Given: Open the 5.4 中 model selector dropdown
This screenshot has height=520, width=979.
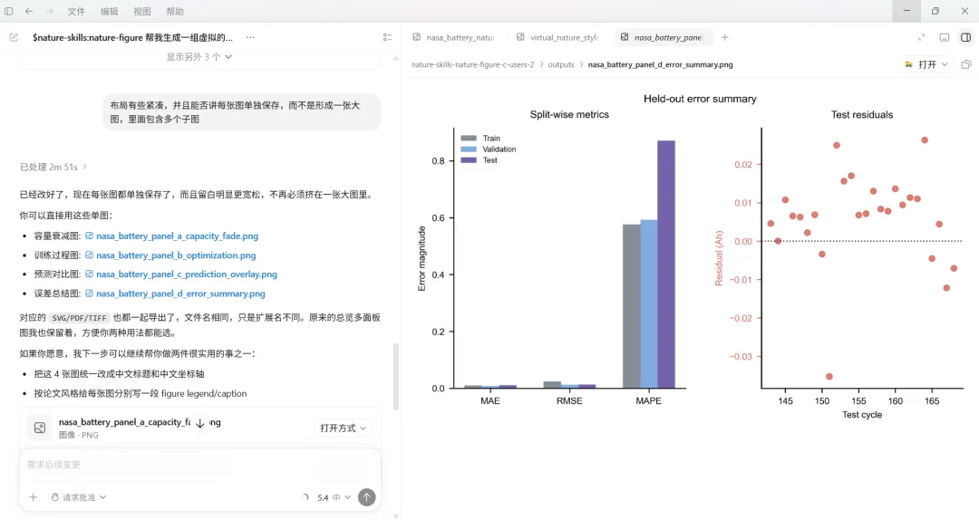Looking at the screenshot, I should coord(334,497).
